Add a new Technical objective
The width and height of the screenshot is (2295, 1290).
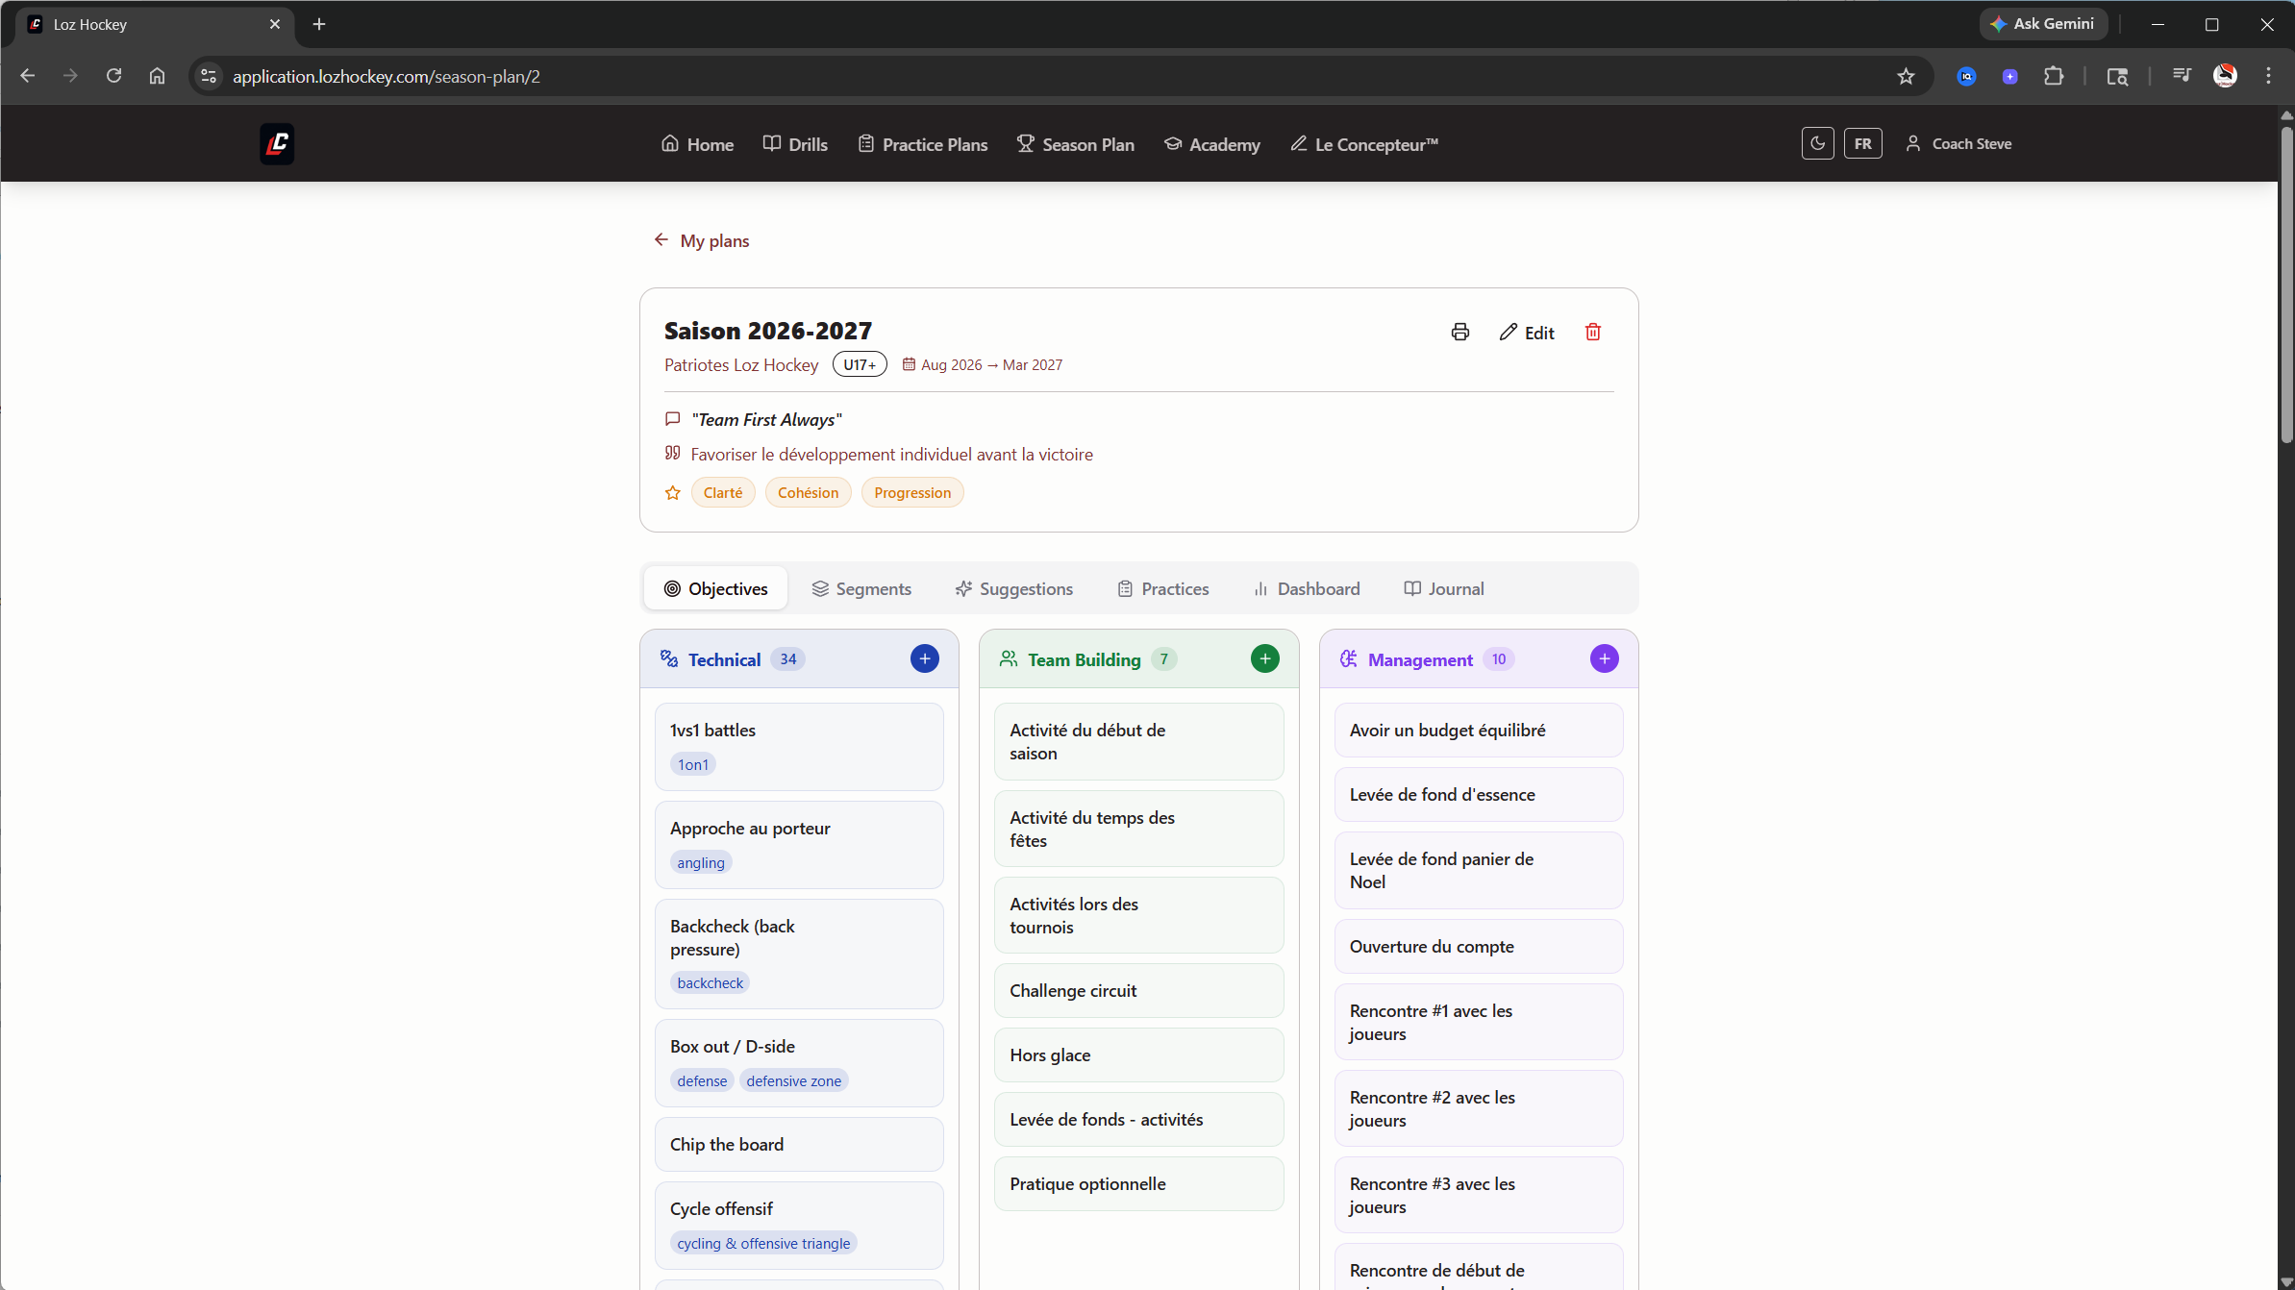pos(925,659)
